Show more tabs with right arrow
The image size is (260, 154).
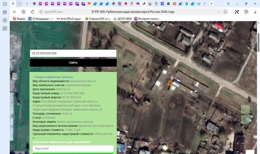click(205, 4)
